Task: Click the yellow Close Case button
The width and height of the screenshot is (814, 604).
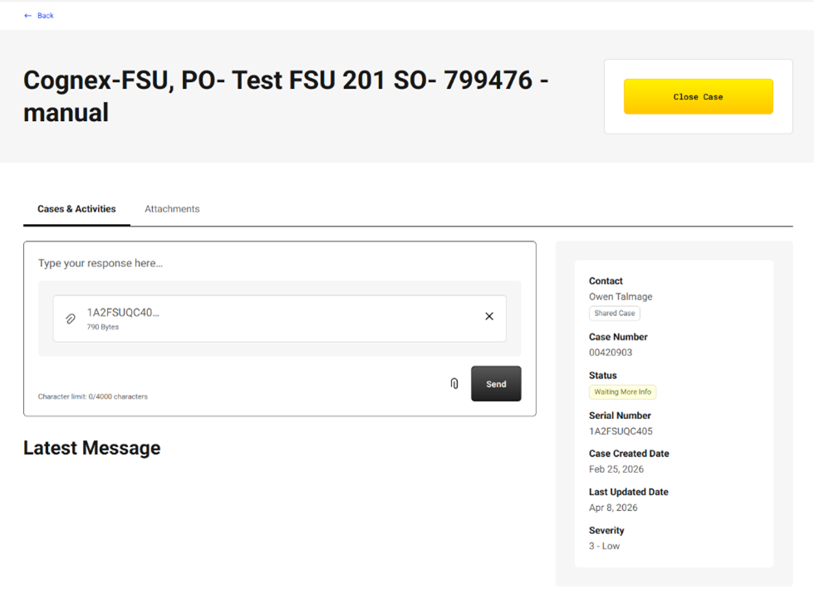Action: pos(699,96)
